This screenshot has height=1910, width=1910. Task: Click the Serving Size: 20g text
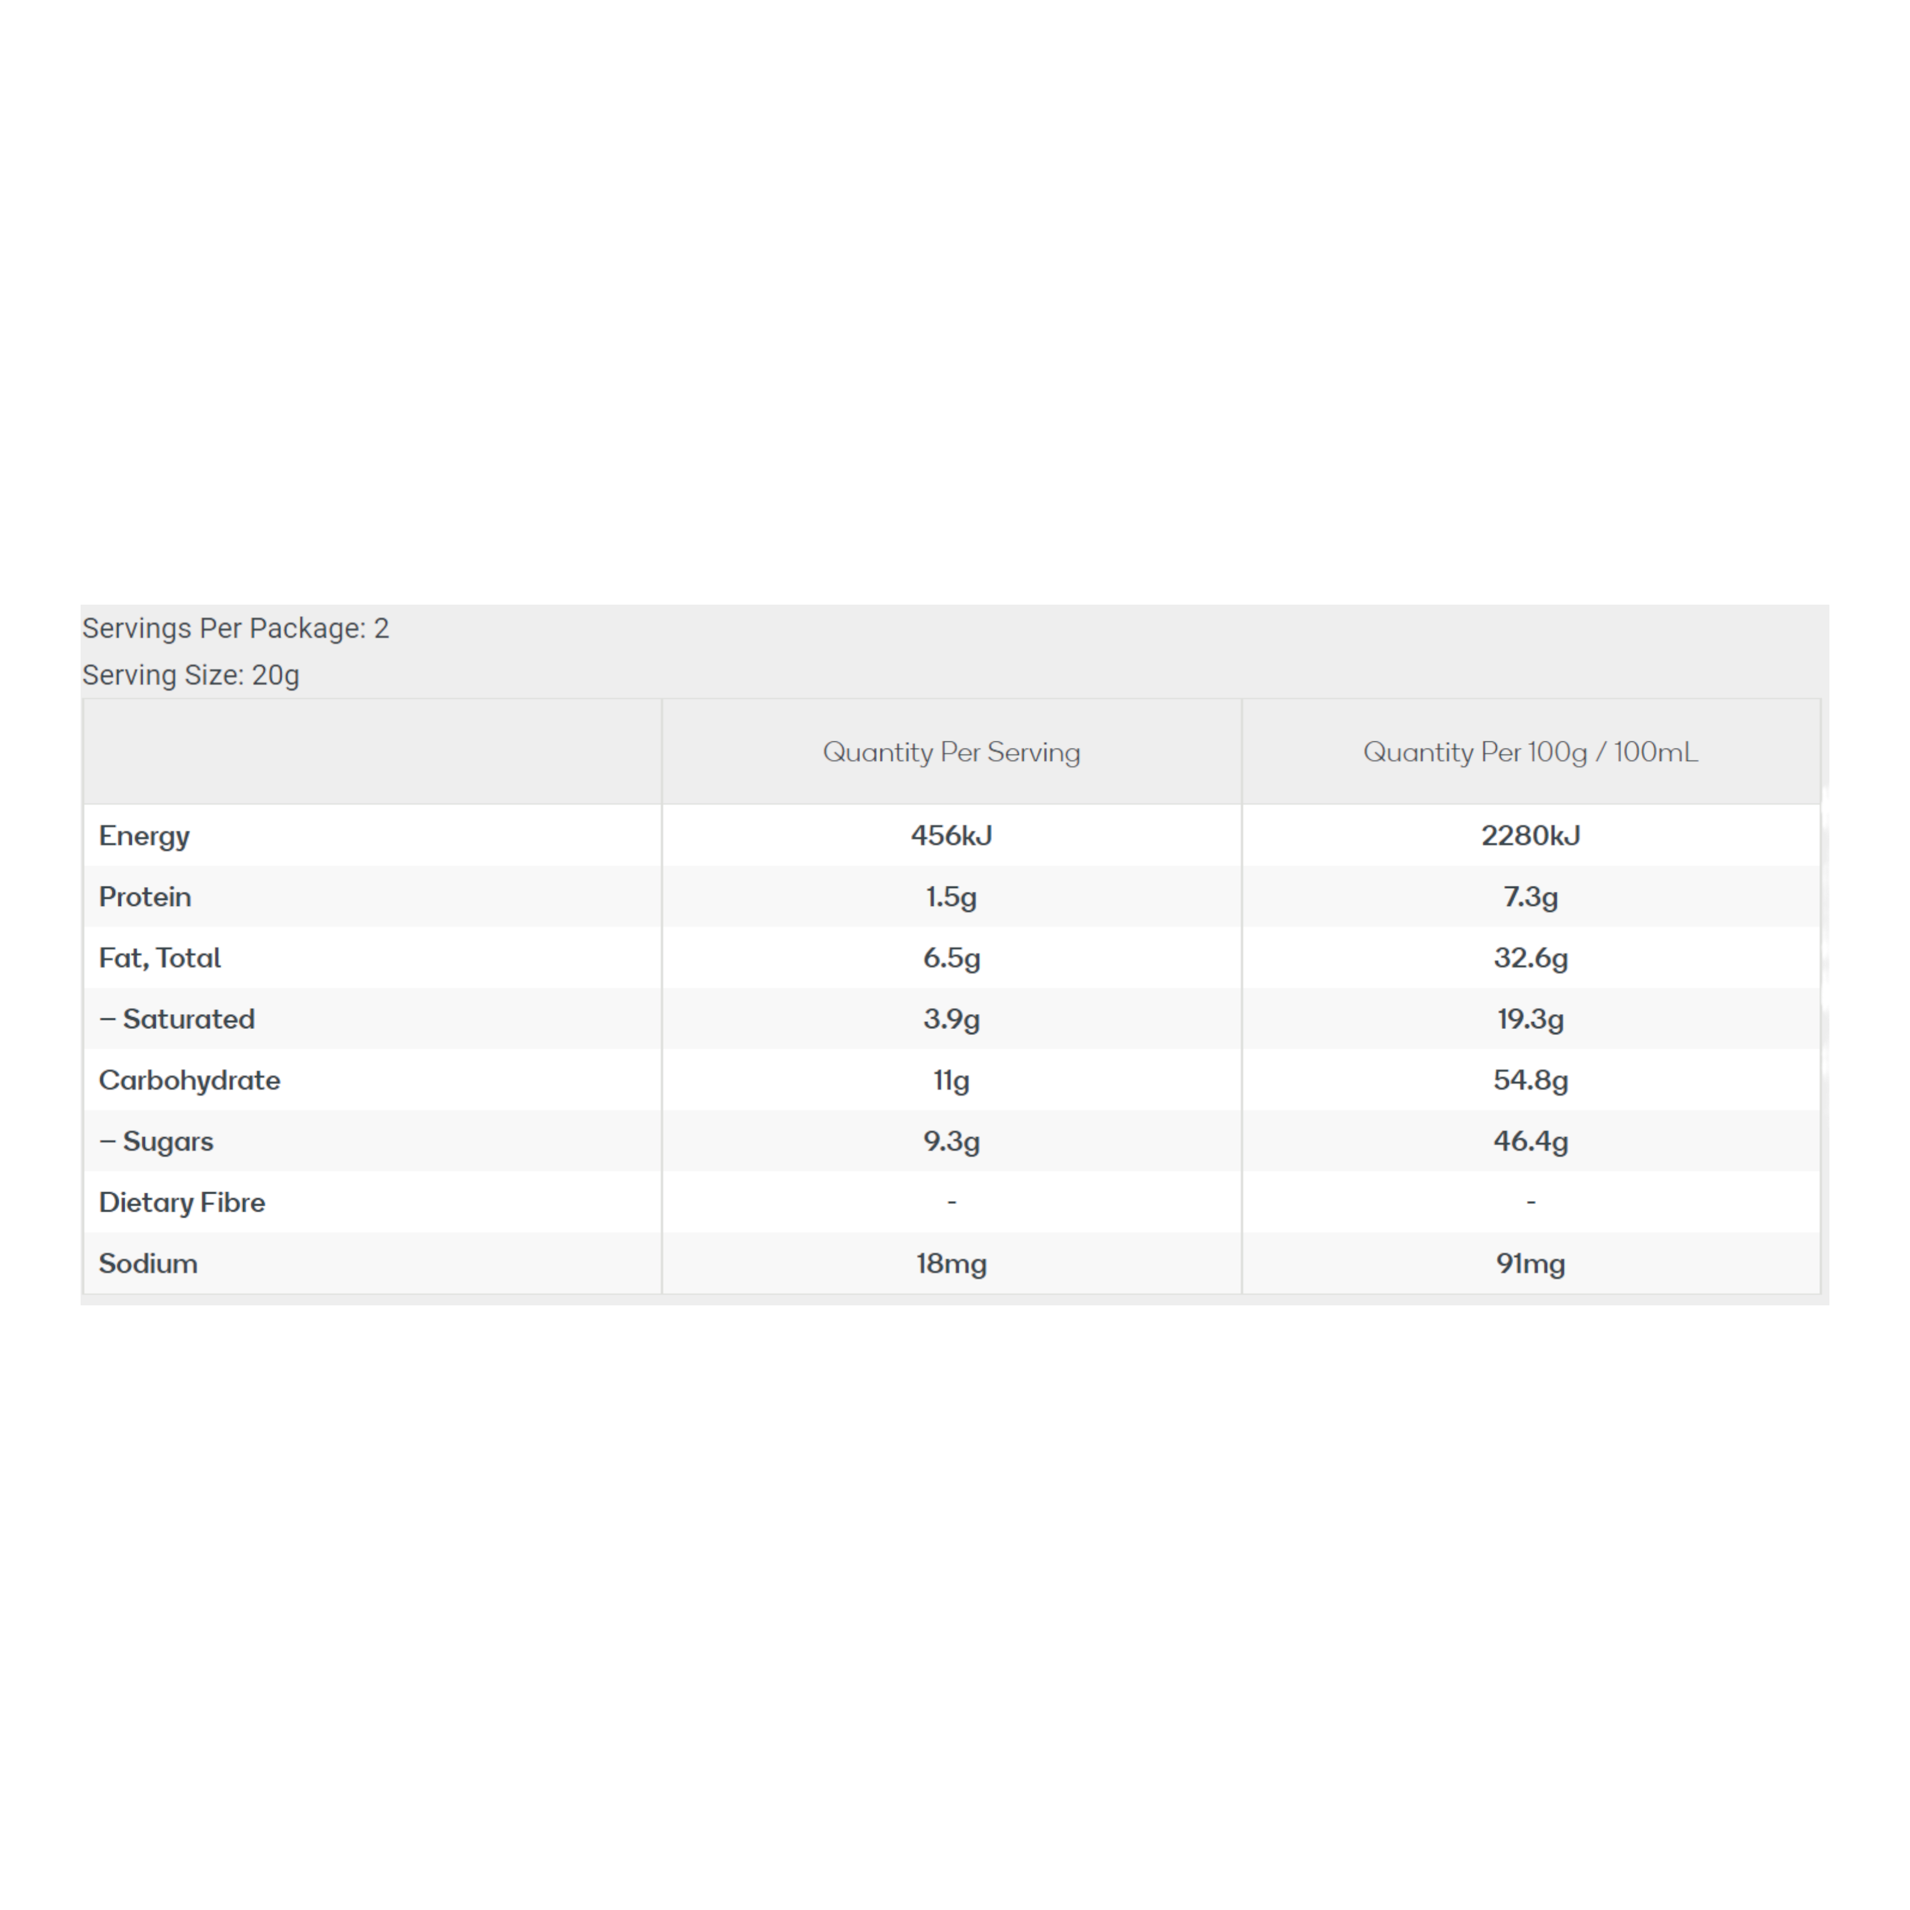tap(191, 675)
